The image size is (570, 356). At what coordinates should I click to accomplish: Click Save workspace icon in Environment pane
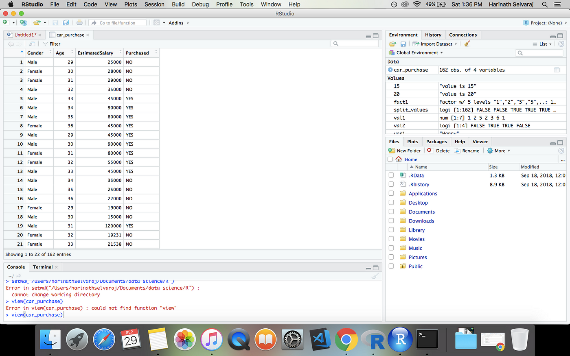click(403, 44)
